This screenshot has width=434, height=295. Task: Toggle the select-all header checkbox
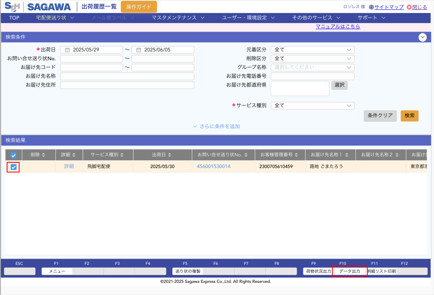click(14, 155)
